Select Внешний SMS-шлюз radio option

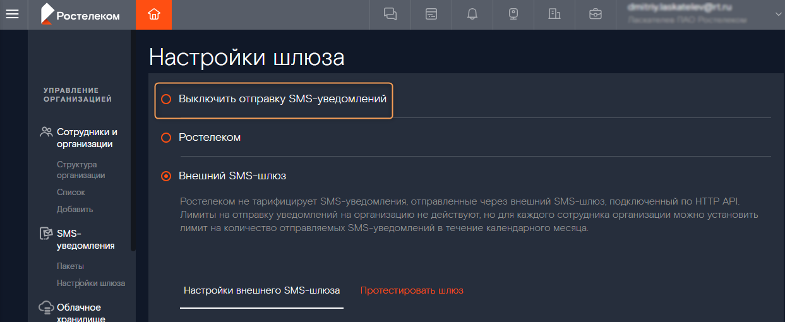166,176
